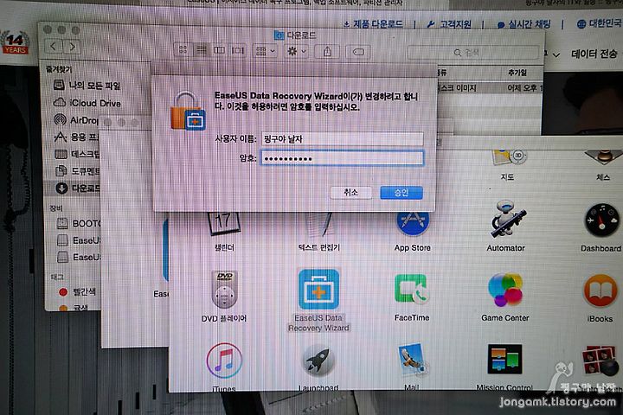Open the FaceTime app icon
This screenshot has height=415, width=623.
(412, 289)
